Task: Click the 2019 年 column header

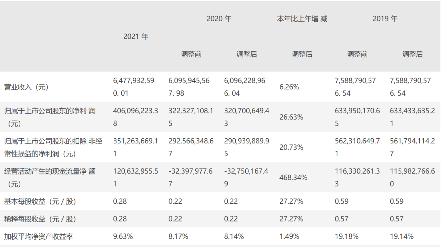Action: (385, 19)
